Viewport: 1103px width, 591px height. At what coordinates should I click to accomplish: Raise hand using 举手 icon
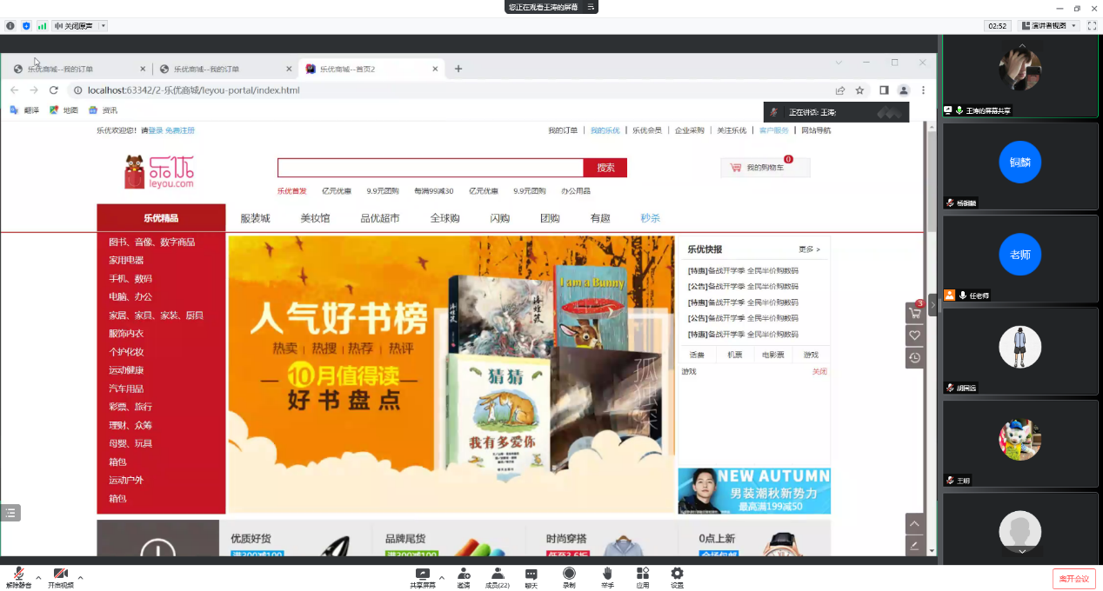[607, 577]
